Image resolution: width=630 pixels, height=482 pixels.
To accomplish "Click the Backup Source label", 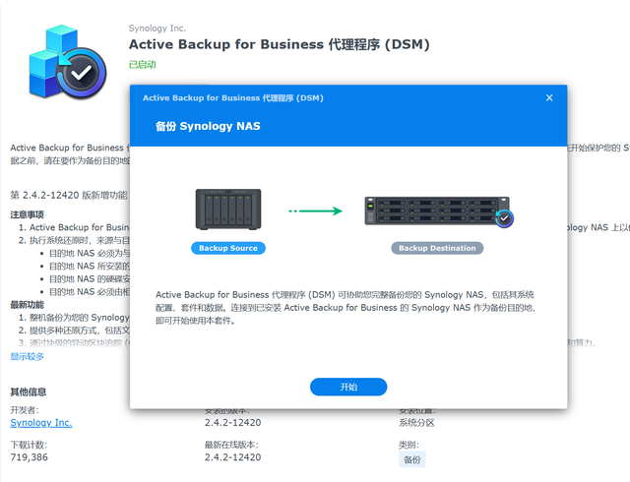I will (x=228, y=248).
